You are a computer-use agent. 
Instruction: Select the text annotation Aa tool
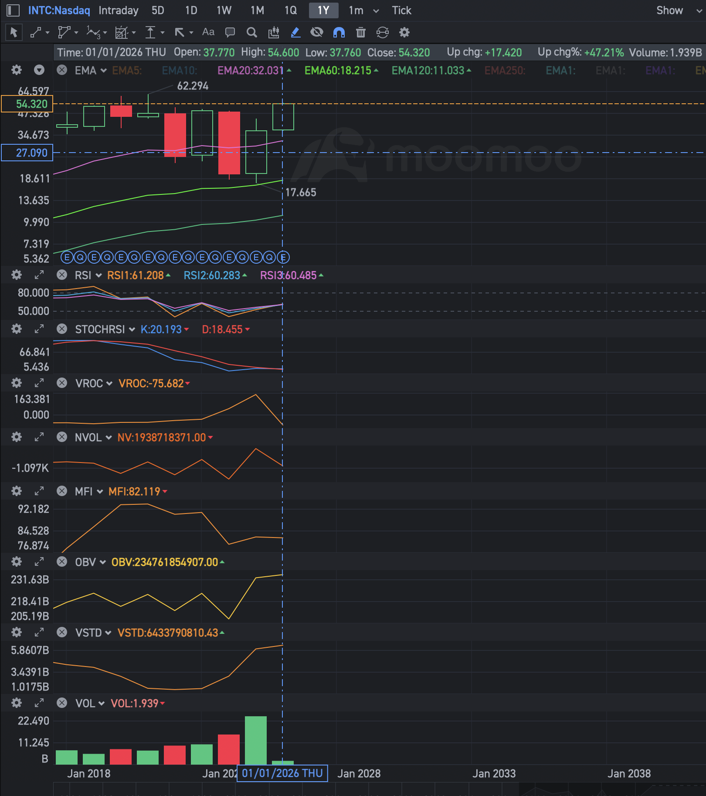(208, 32)
